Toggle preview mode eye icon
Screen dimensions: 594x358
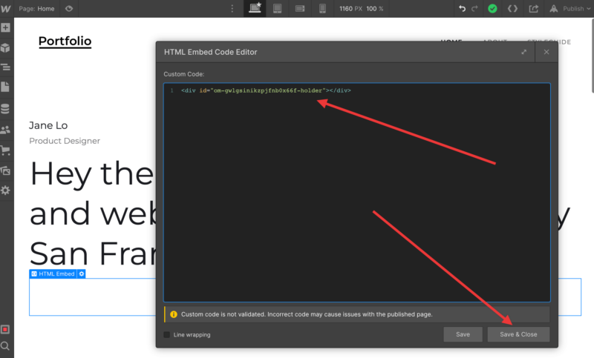pos(69,9)
